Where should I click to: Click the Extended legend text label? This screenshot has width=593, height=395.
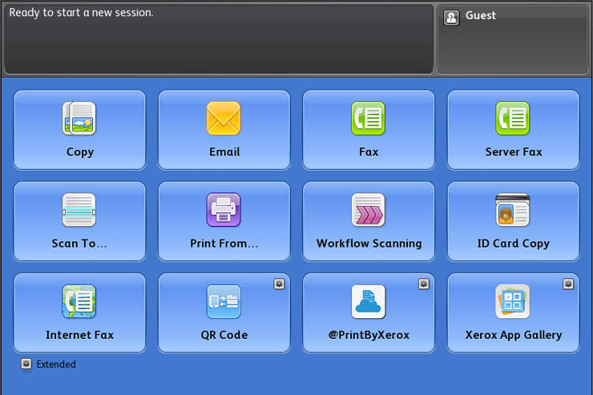tap(56, 365)
